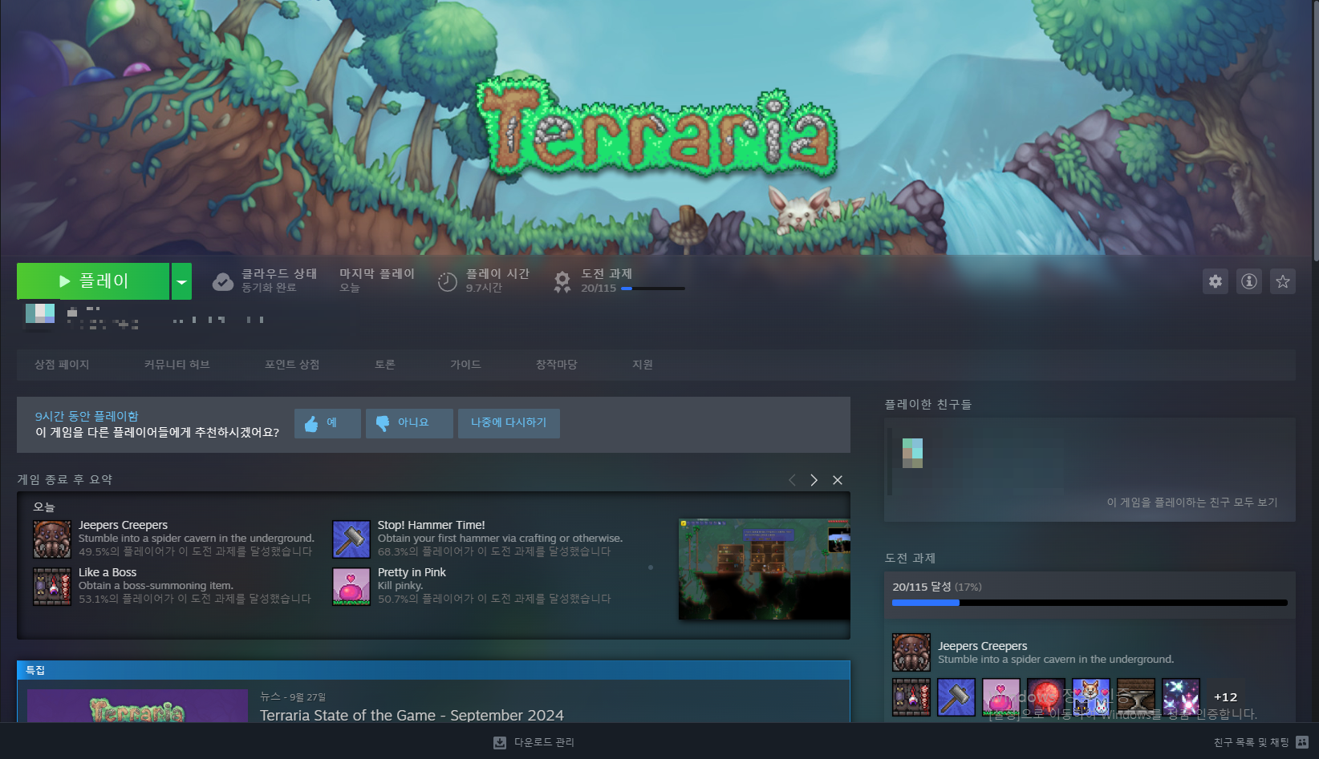
Task: Click the play time clock icon
Action: [448, 281]
